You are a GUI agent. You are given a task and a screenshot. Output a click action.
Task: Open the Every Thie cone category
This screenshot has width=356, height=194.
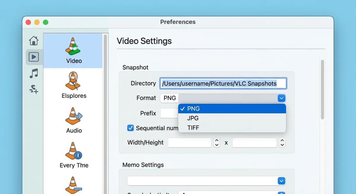coord(74,155)
